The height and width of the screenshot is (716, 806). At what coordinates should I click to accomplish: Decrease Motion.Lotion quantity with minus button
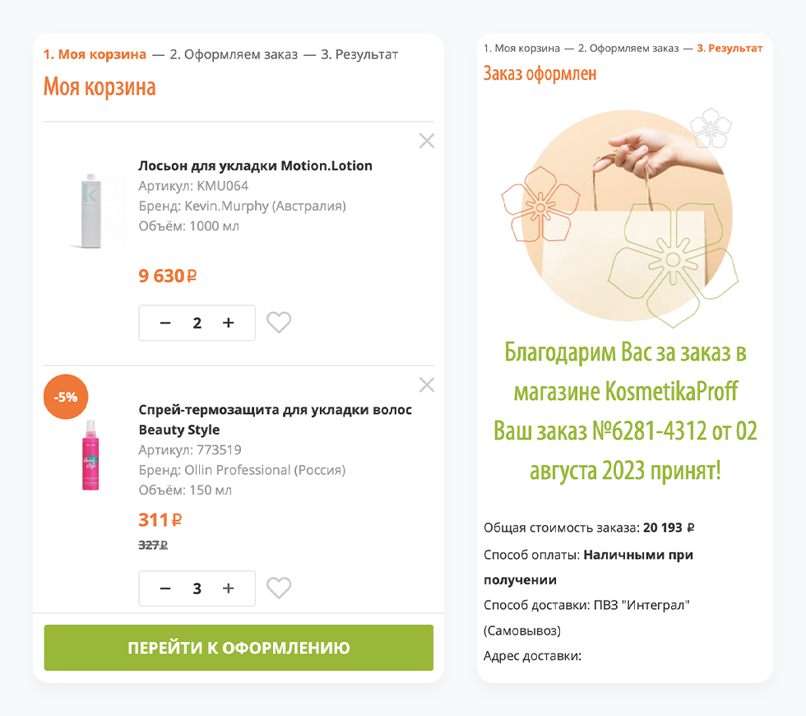(x=165, y=323)
